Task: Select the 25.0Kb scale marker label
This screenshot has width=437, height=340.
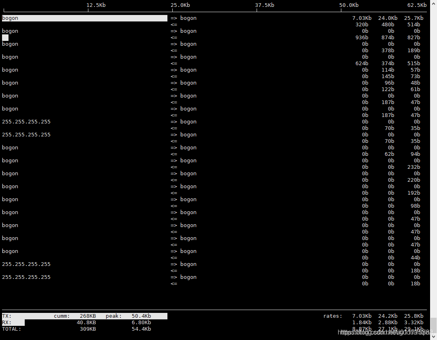Action: tap(180, 5)
